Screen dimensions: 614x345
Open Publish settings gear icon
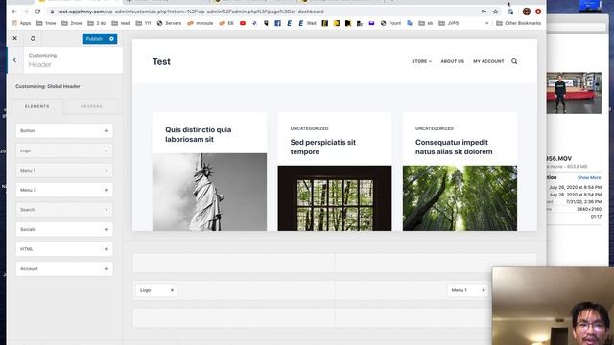tap(111, 39)
